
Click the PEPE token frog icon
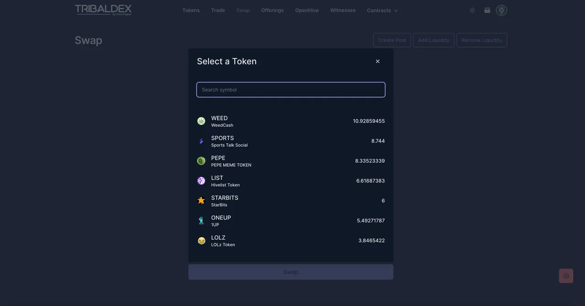(201, 161)
